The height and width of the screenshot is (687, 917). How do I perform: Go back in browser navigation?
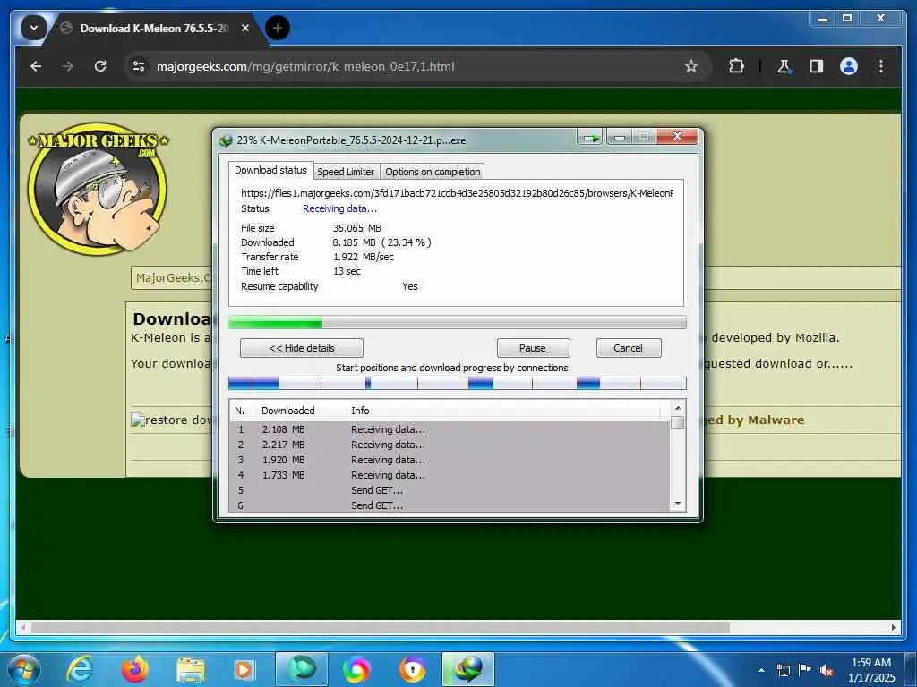36,66
